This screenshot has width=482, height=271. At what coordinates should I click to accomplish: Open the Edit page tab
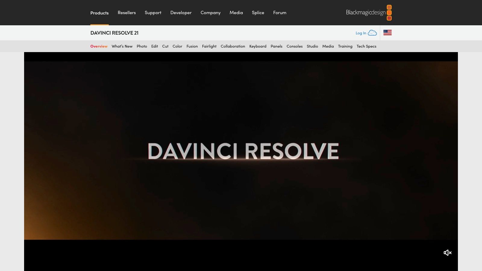click(x=155, y=46)
